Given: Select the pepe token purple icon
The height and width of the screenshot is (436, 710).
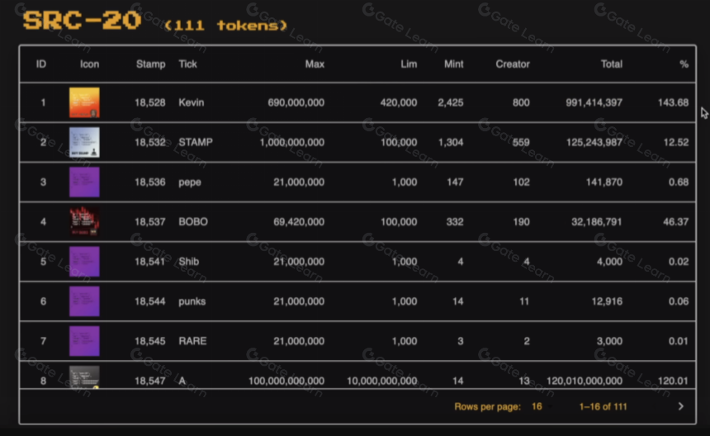Looking at the screenshot, I should coord(84,182).
